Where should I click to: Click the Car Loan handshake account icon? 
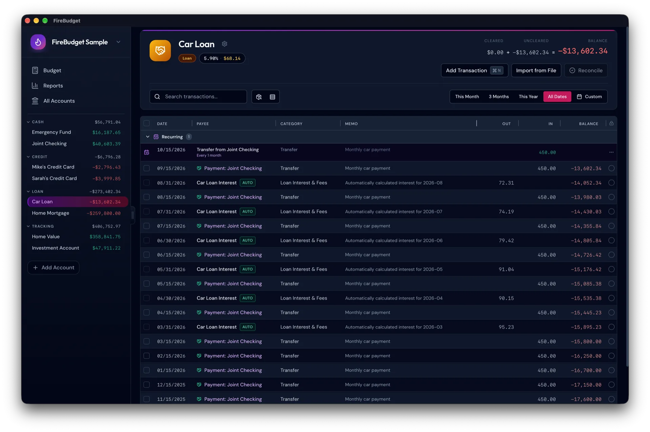pyautogui.click(x=160, y=51)
